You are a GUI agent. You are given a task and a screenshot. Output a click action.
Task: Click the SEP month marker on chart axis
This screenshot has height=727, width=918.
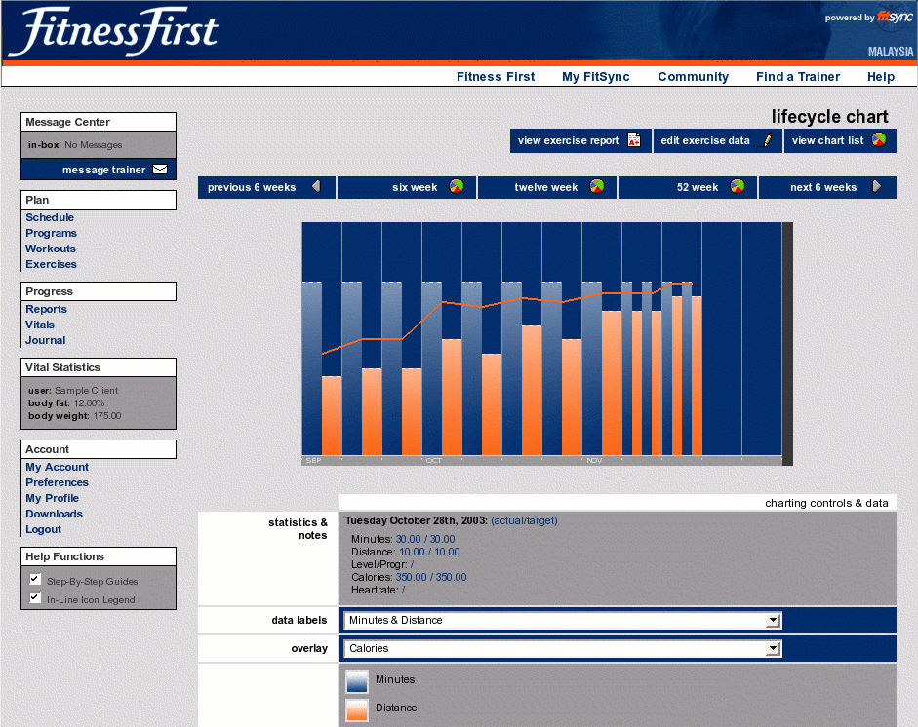pyautogui.click(x=313, y=460)
